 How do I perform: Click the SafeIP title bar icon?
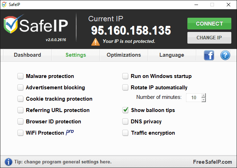[x=5, y=5]
